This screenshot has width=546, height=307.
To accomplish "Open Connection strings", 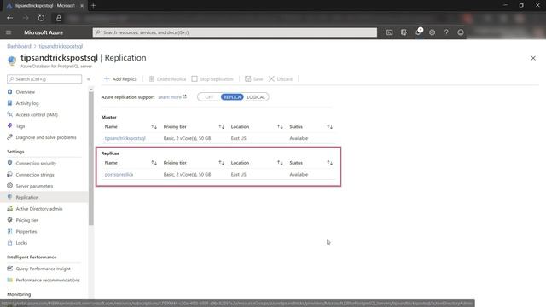I will (x=35, y=175).
